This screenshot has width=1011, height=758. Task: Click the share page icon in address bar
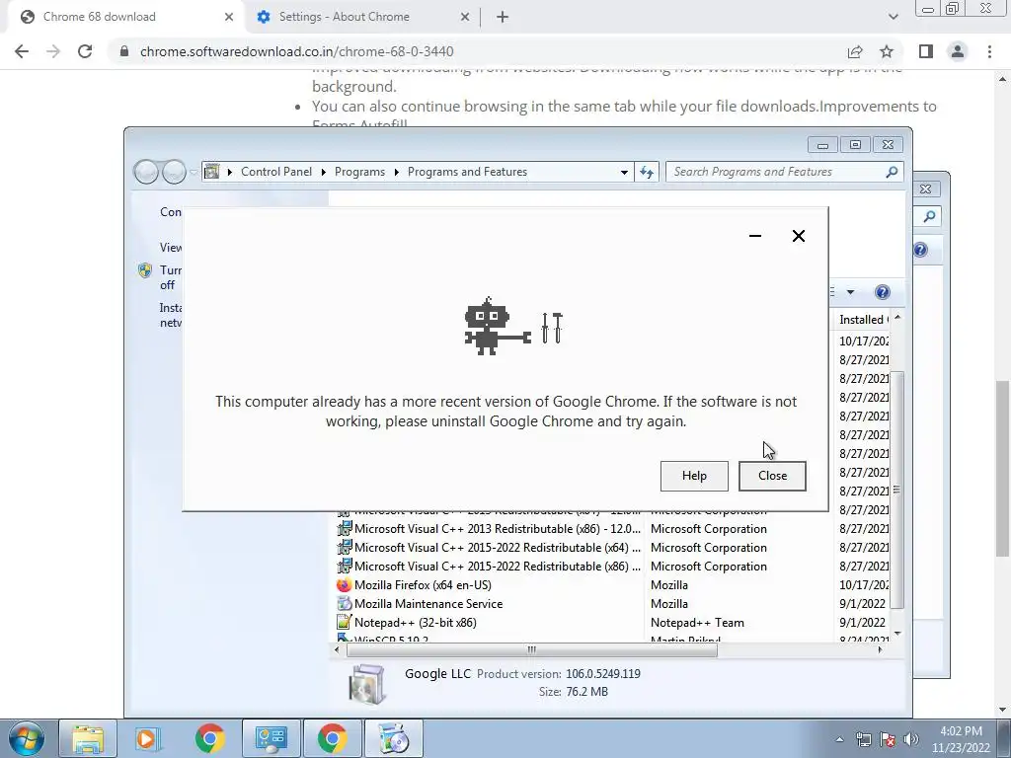pyautogui.click(x=855, y=51)
